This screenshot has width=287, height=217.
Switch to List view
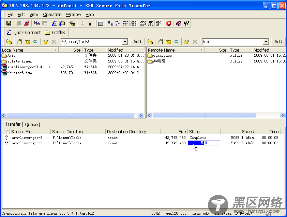[125, 23]
